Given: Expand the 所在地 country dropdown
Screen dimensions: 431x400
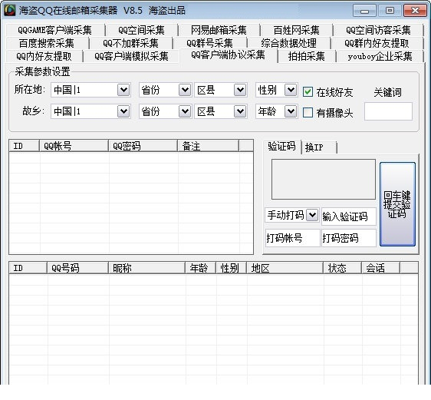Looking at the screenshot, I should 123,90.
